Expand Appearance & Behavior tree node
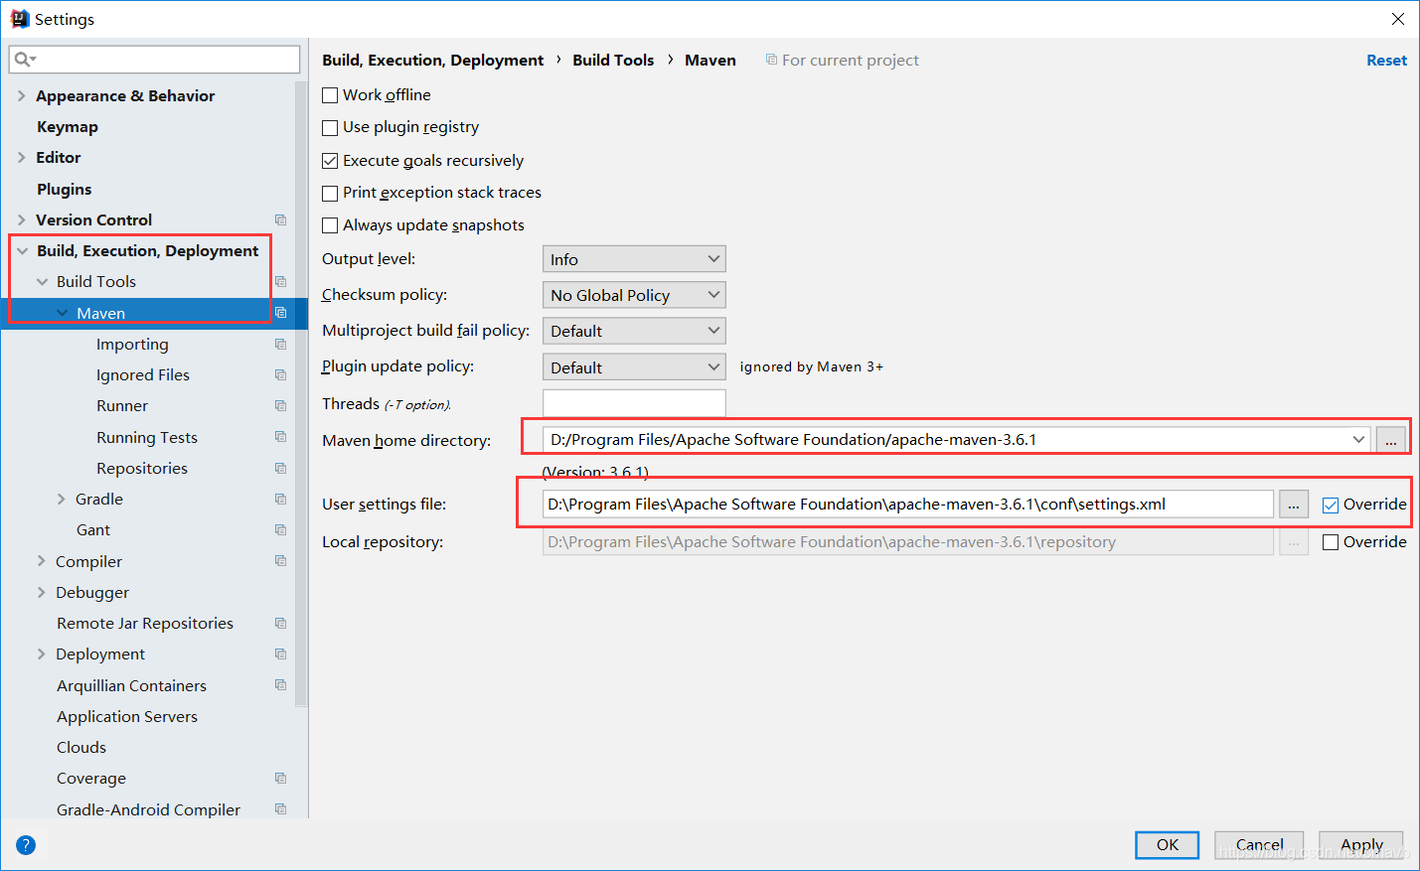This screenshot has width=1420, height=871. [22, 95]
